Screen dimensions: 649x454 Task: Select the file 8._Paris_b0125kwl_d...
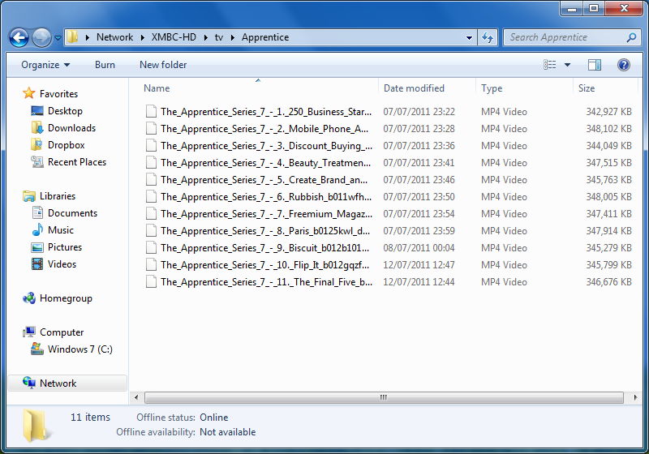(265, 231)
